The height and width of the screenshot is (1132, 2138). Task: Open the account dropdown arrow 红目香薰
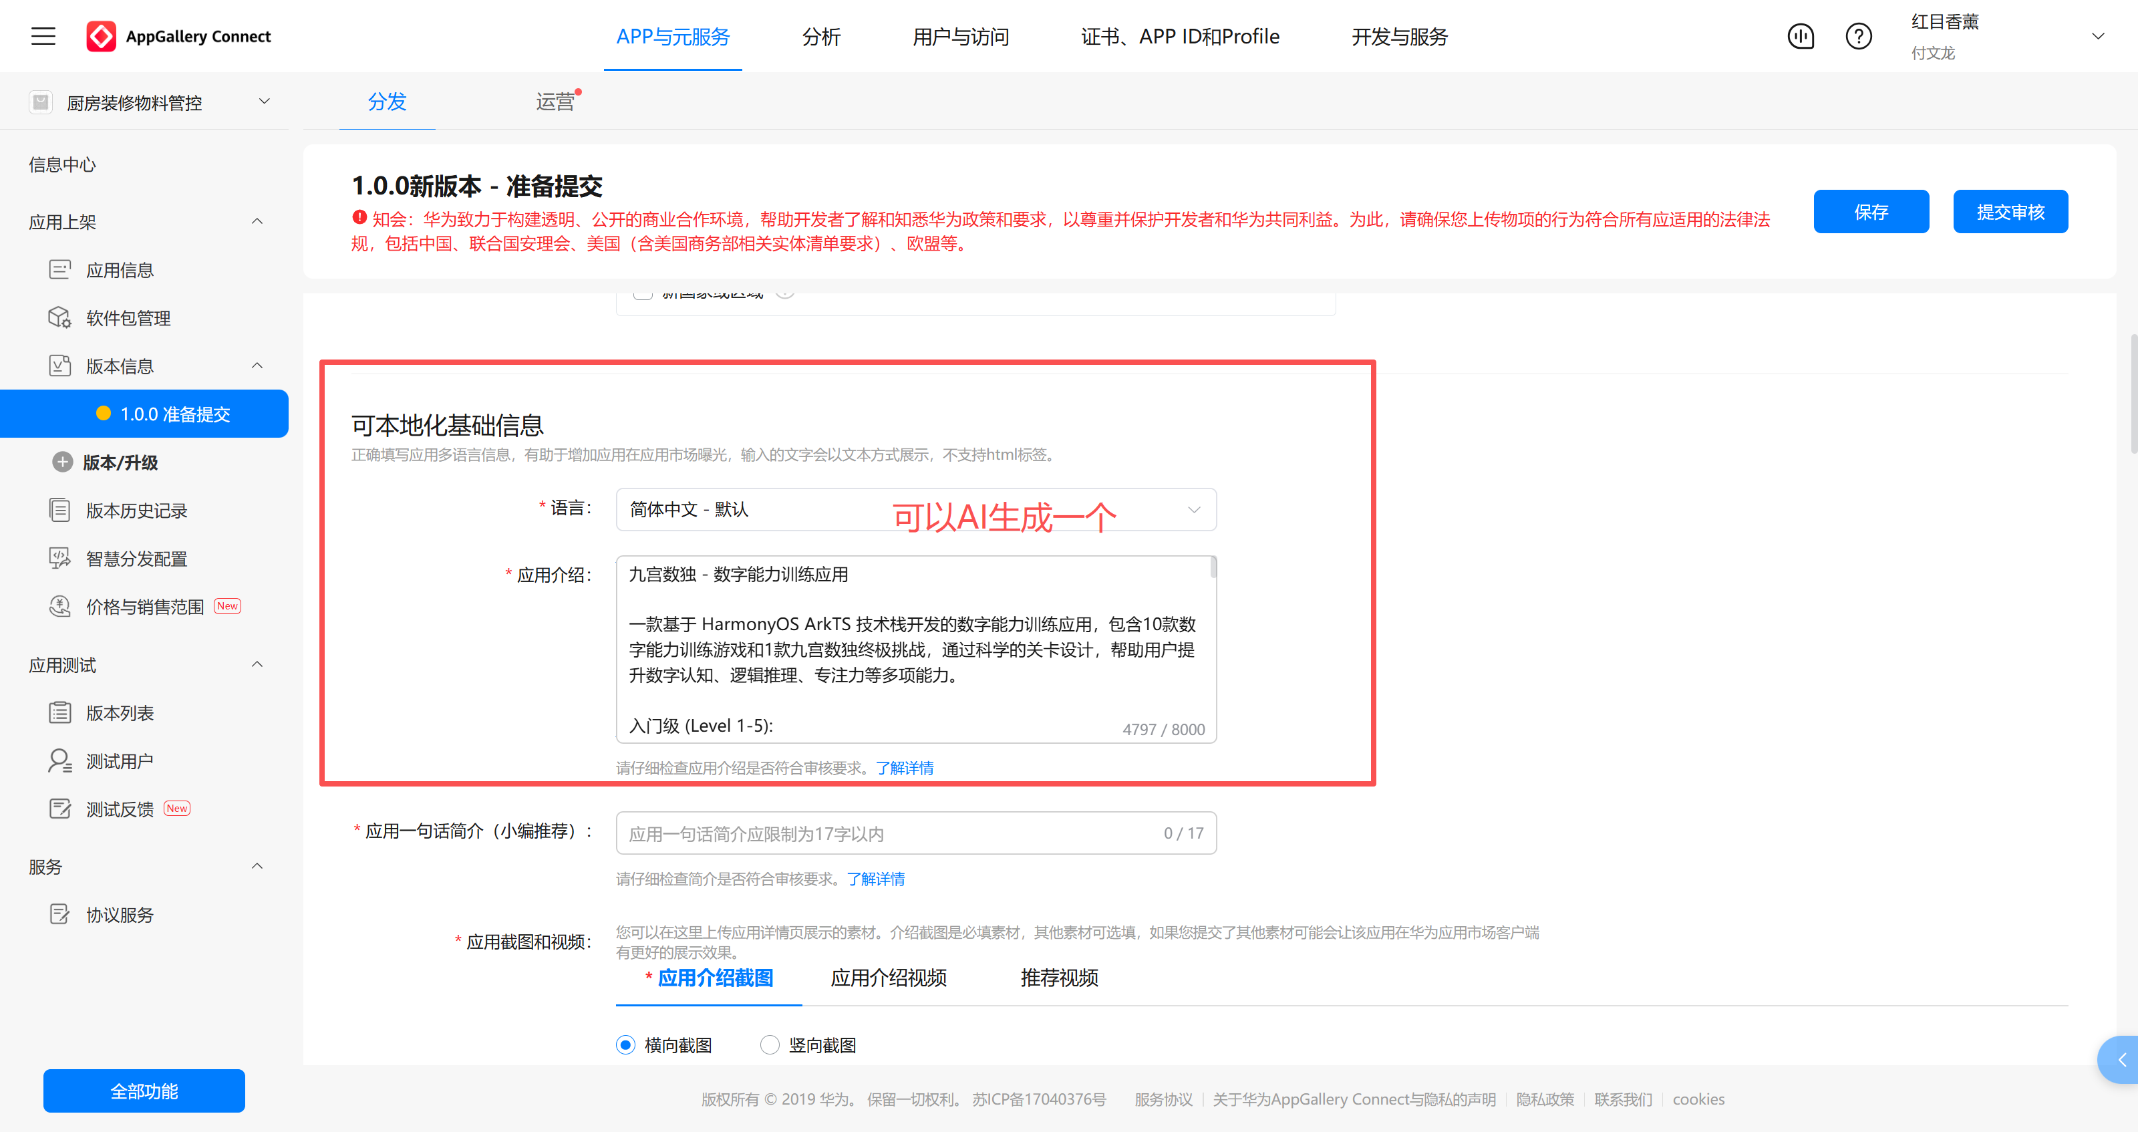[x=2098, y=37]
